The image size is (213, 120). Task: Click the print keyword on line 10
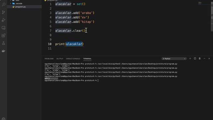(x=60, y=44)
